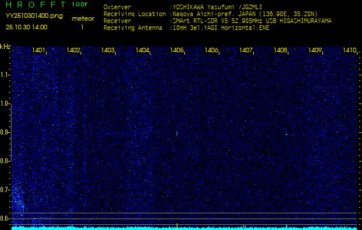Click the 1402 time tick label

(x=73, y=50)
